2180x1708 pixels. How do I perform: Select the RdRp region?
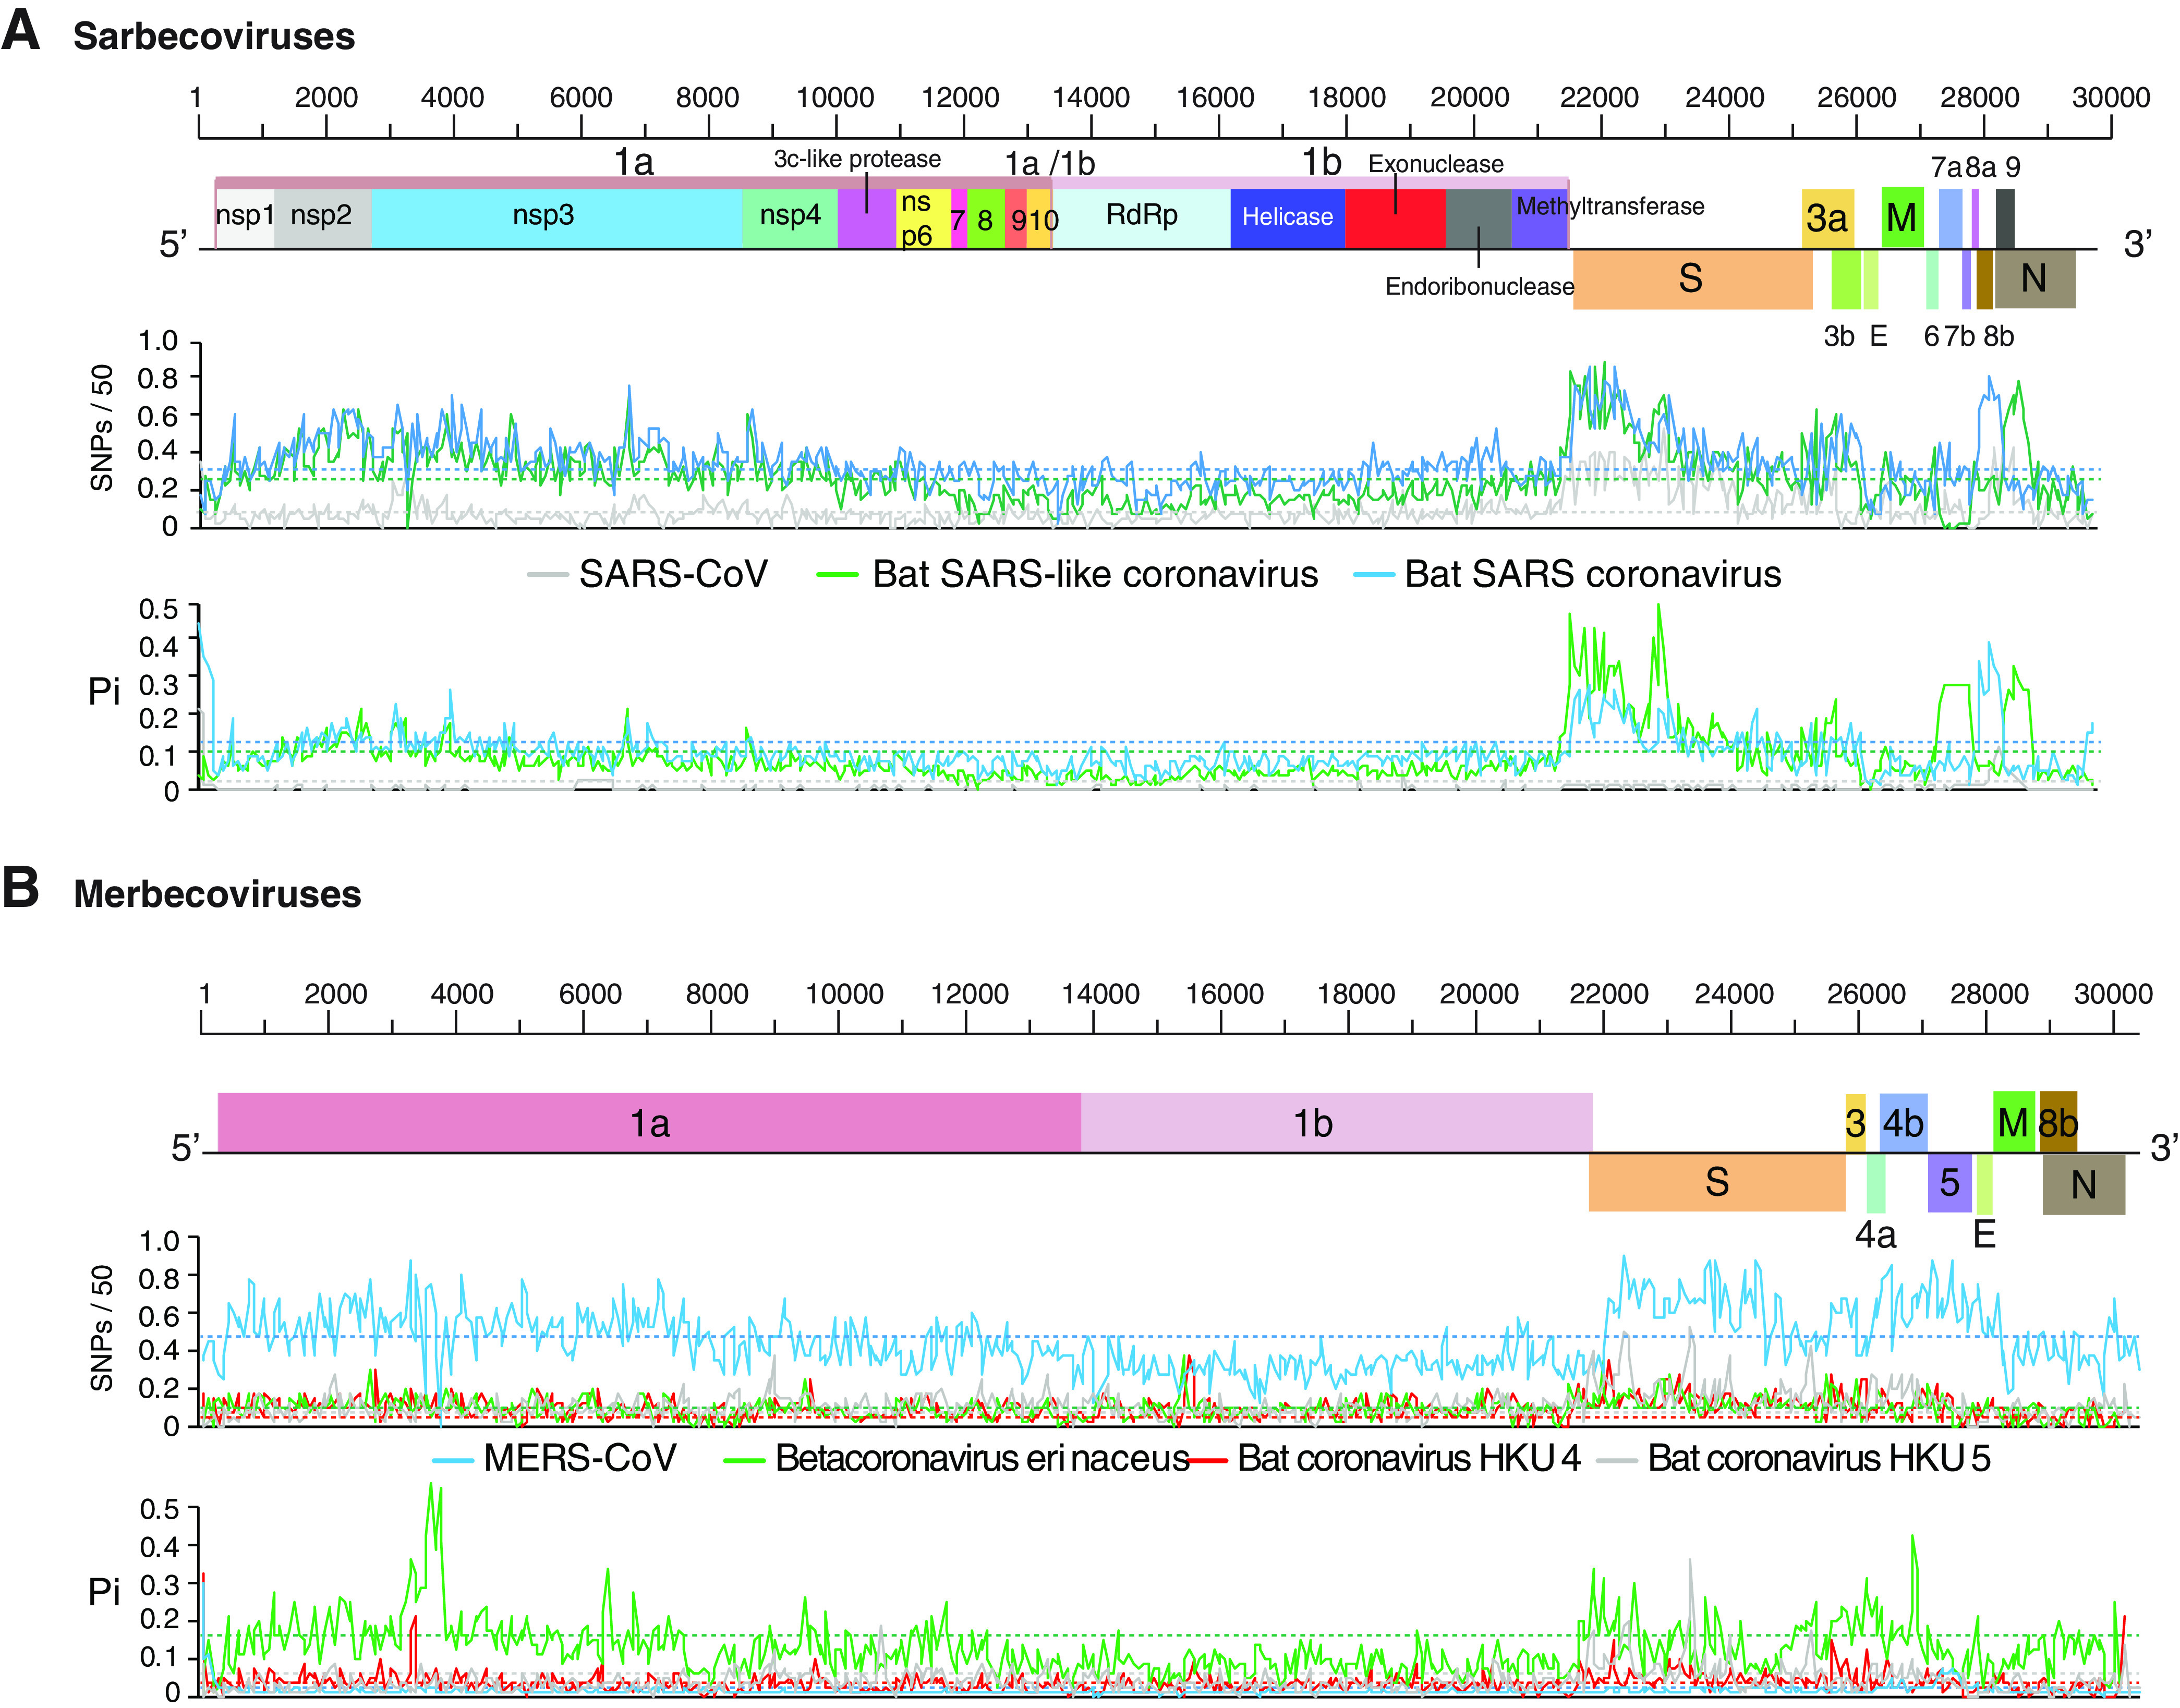pyautogui.click(x=1141, y=218)
